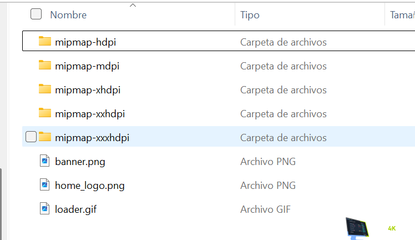Sort files by Tipo column header
This screenshot has height=240, width=415.
click(250, 15)
